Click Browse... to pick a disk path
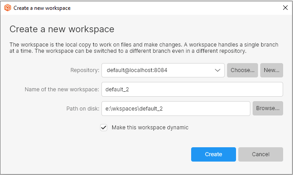Image resolution: width=293 pixels, height=175 pixels. coord(268,108)
